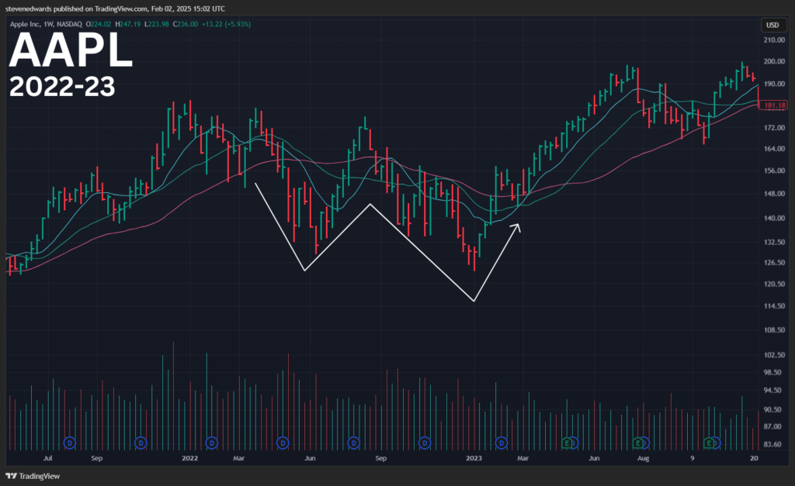Select the dividend marker for November 2022

point(425,443)
